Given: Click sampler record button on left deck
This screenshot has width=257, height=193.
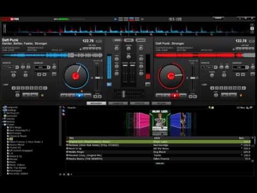Looking at the screenshot, I should point(39,75).
